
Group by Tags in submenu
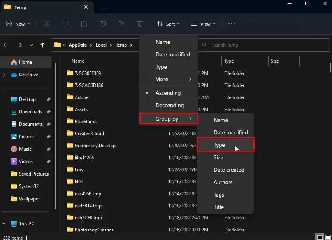coord(225,195)
